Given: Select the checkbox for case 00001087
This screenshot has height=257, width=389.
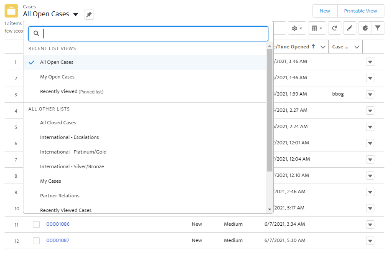Looking at the screenshot, I should [x=36, y=241].
